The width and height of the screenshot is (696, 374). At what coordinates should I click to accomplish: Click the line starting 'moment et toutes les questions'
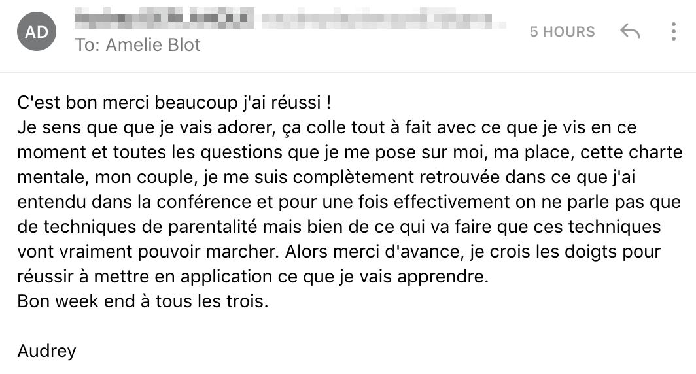click(x=350, y=152)
